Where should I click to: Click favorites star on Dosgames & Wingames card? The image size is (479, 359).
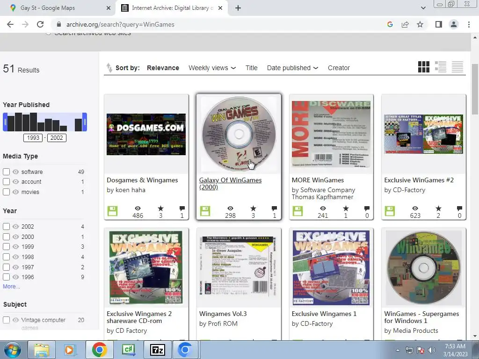(161, 208)
